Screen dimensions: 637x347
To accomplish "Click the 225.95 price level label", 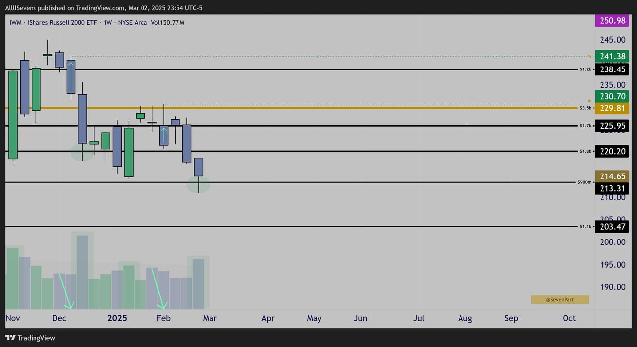I will pos(612,126).
